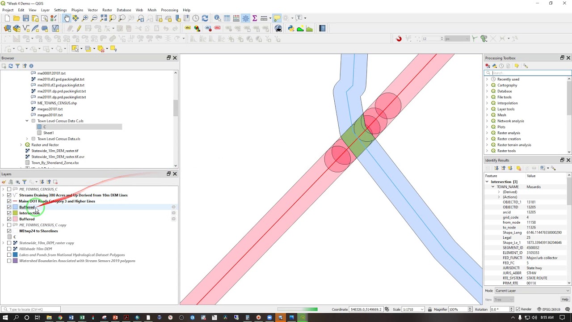572x322 pixels.
Task: Open Processing Toolbox options wrench
Action: pos(526,66)
